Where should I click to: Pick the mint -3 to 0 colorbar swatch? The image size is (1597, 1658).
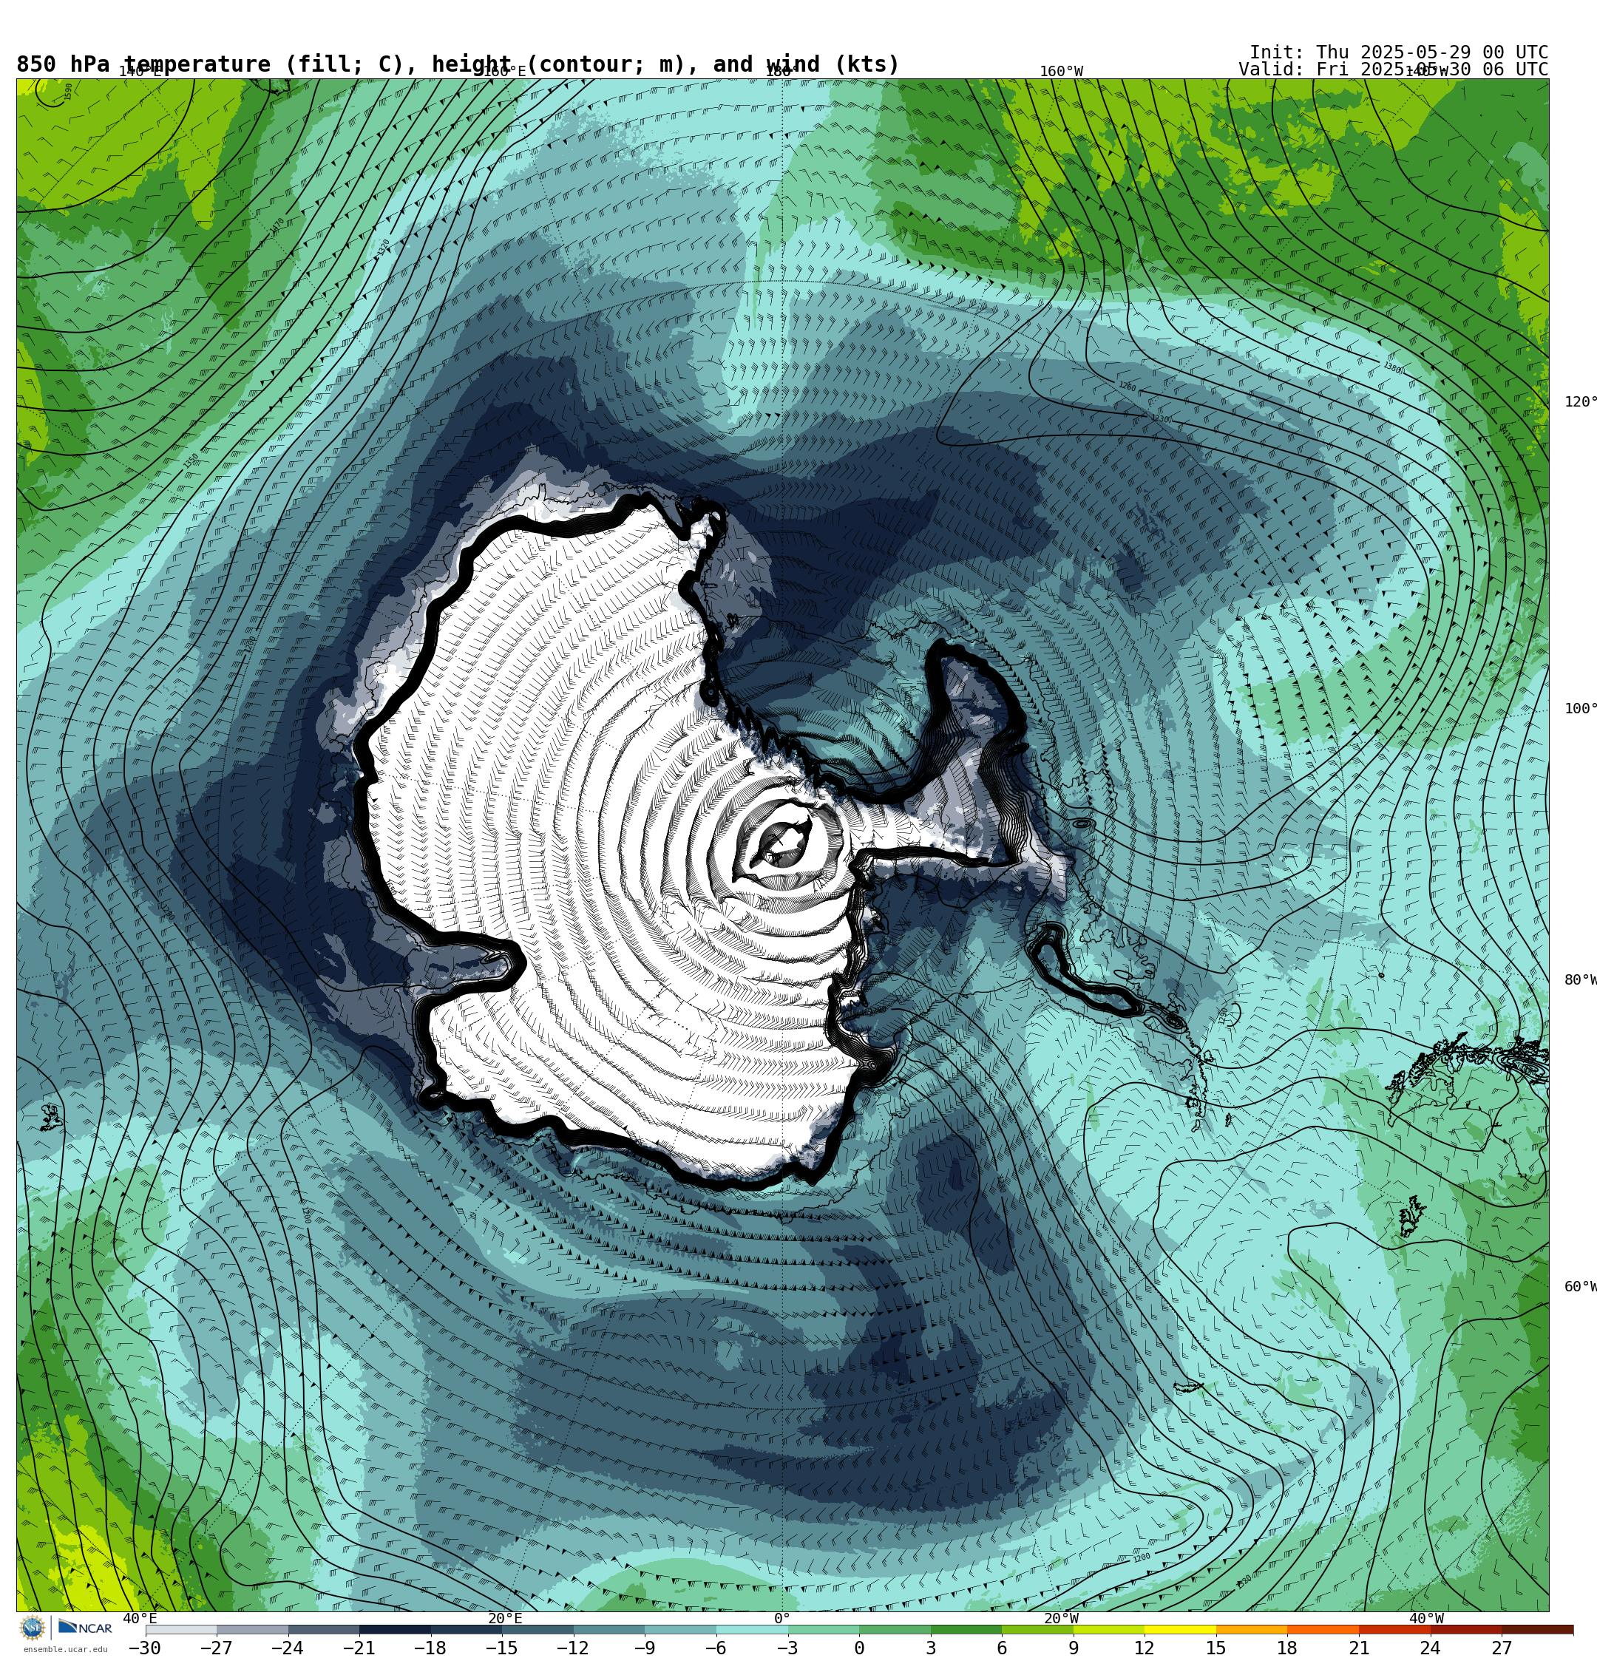click(x=824, y=1629)
